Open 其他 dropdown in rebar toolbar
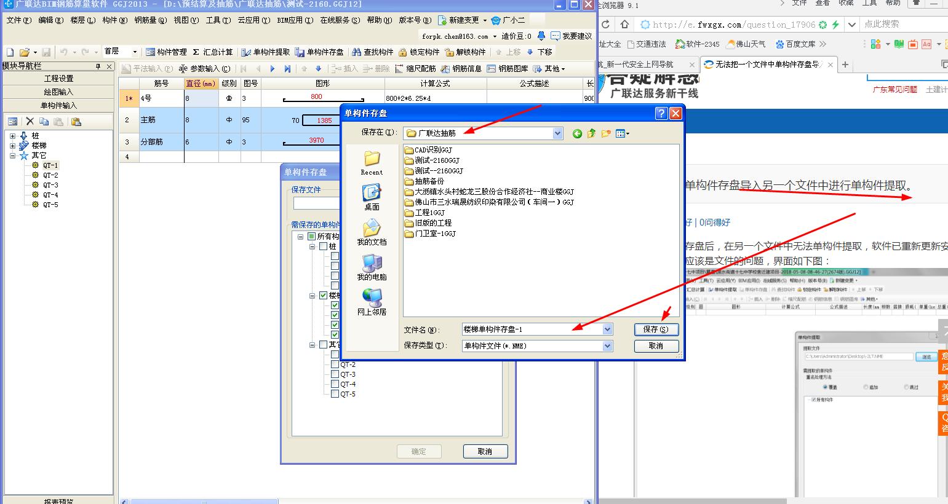 coord(549,69)
